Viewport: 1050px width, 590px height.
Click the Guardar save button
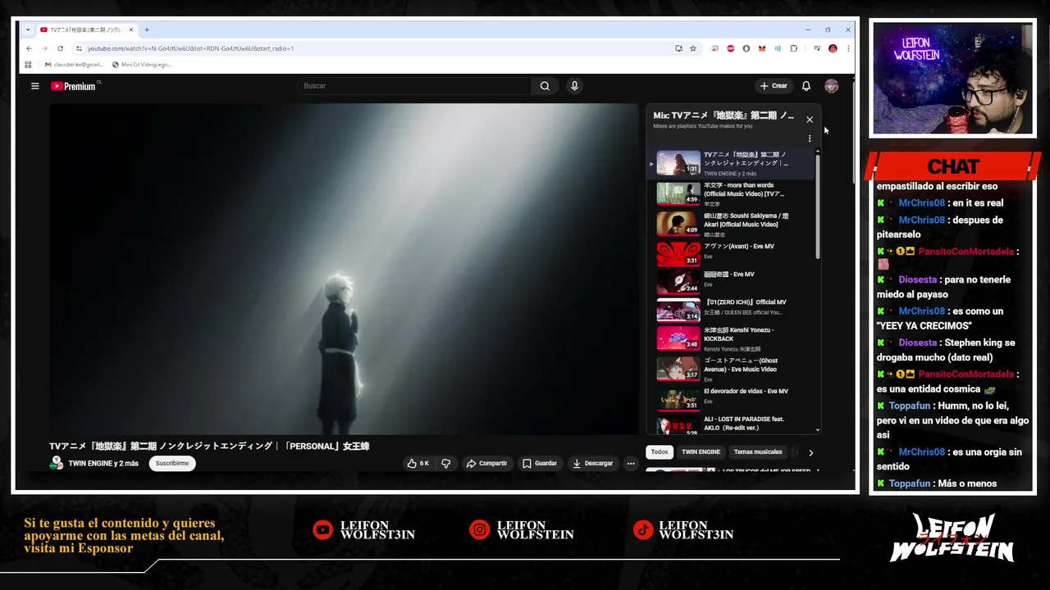(540, 463)
